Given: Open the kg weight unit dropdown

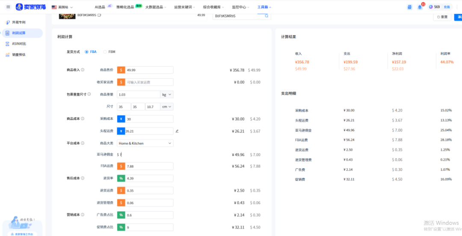Looking at the screenshot, I should (166, 94).
